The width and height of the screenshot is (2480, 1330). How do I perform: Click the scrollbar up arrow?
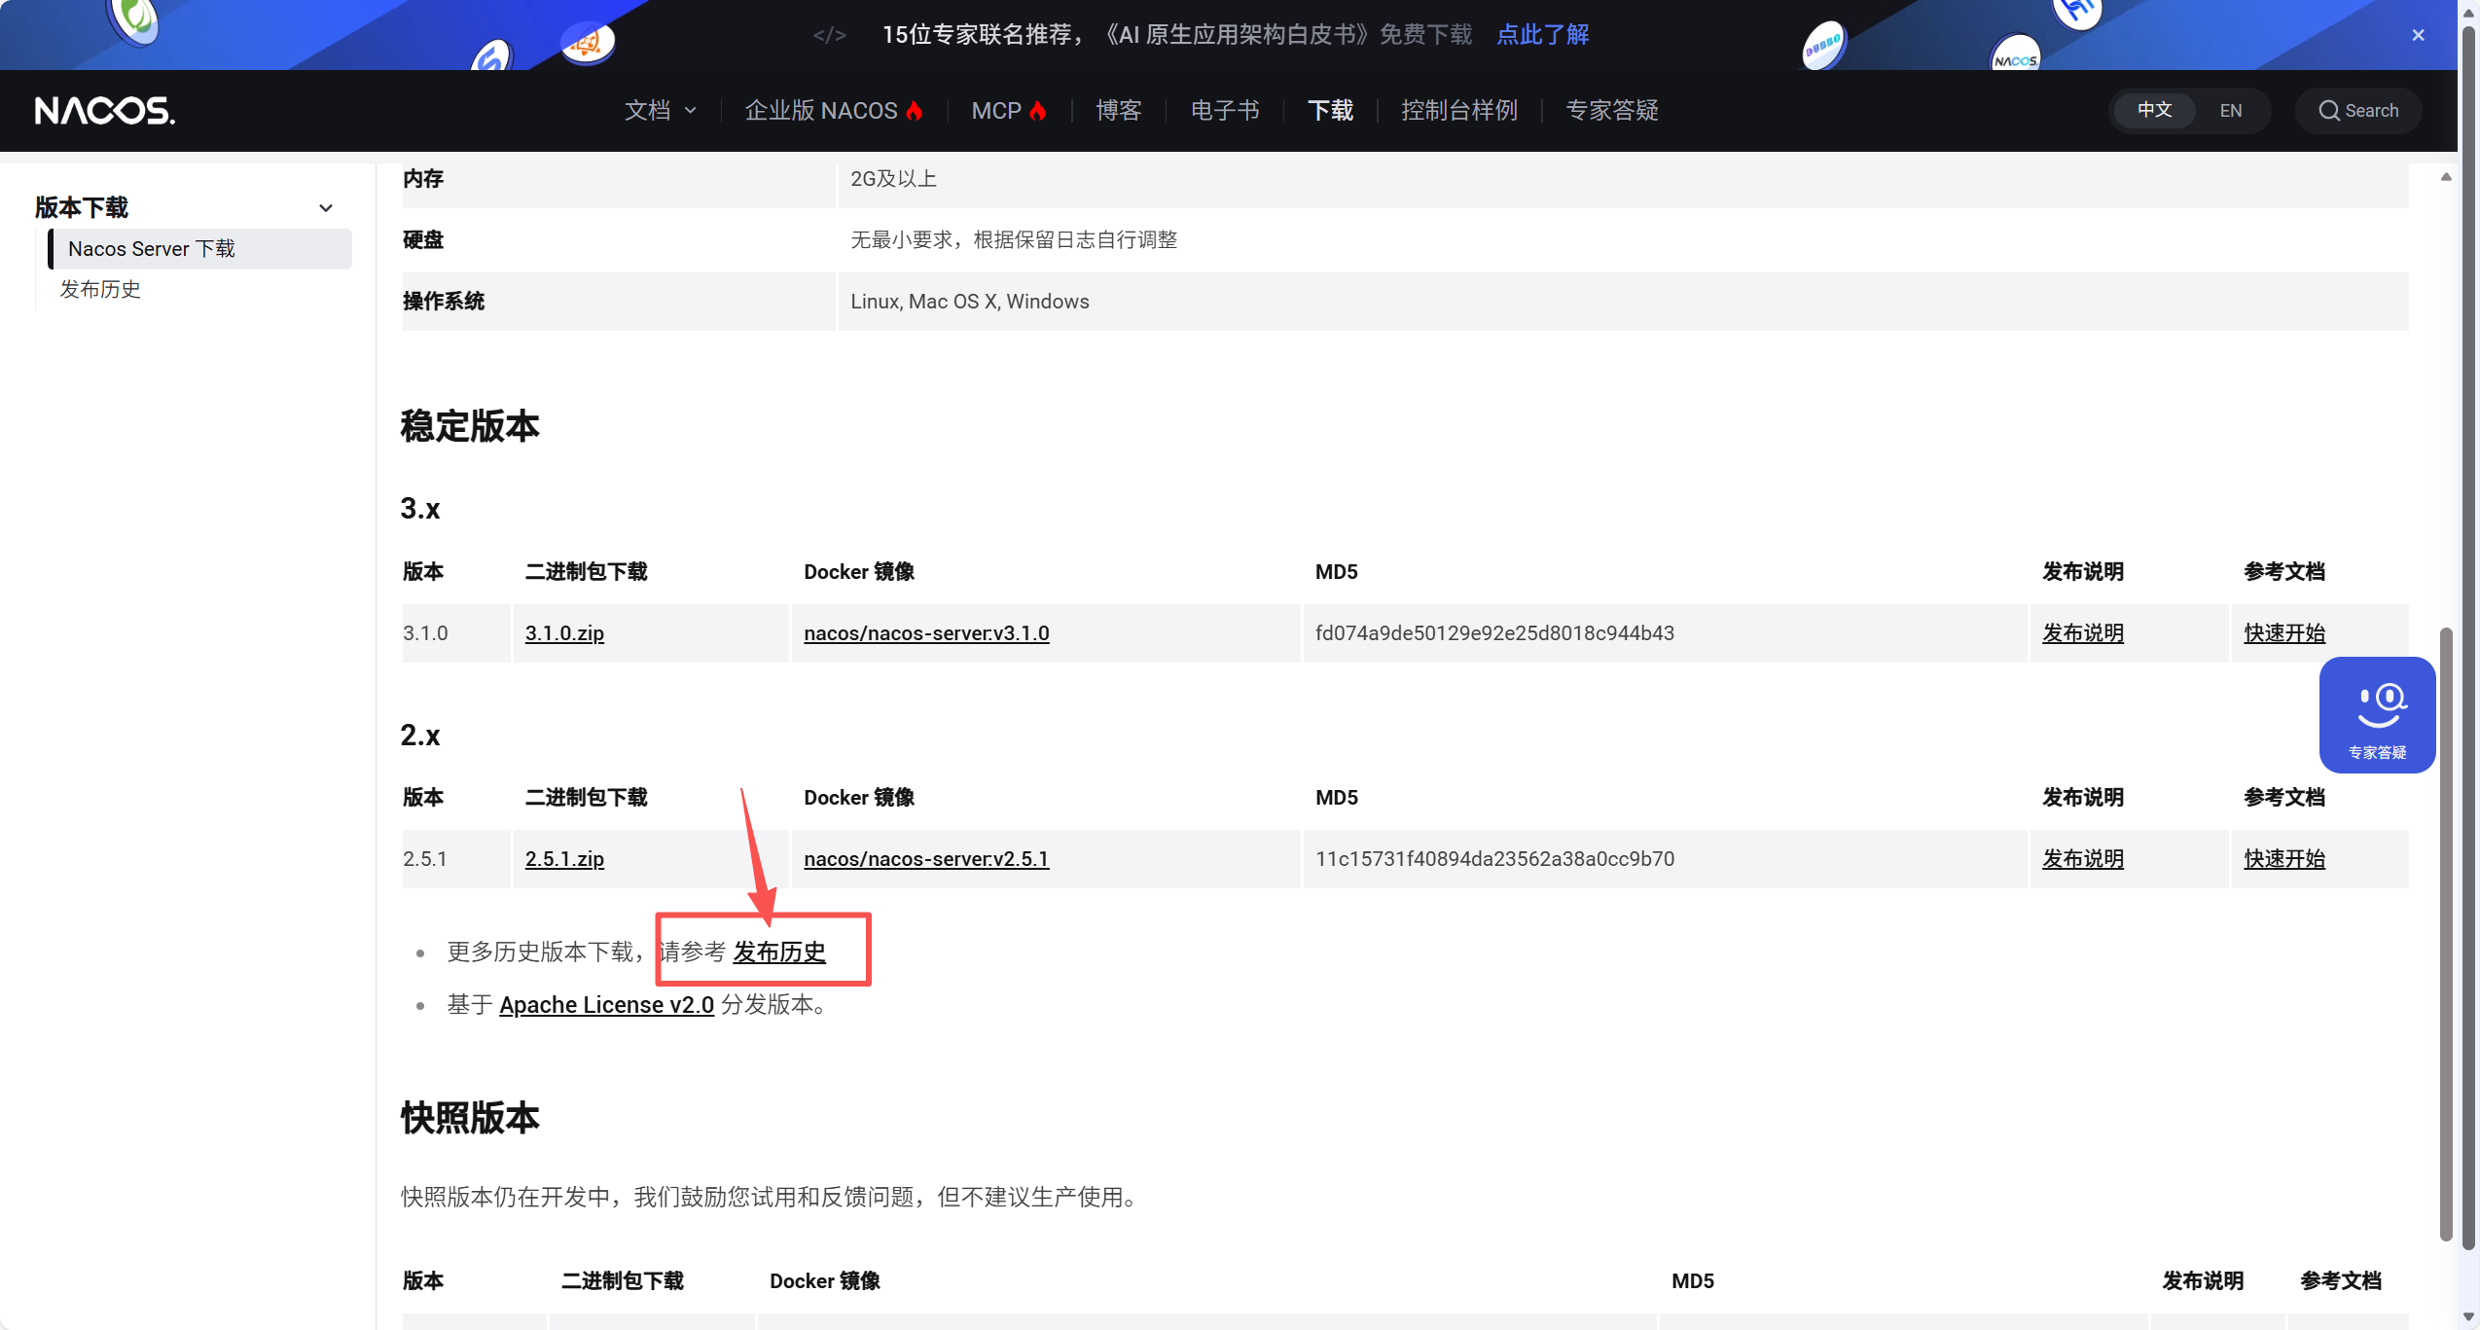pos(2444,176)
